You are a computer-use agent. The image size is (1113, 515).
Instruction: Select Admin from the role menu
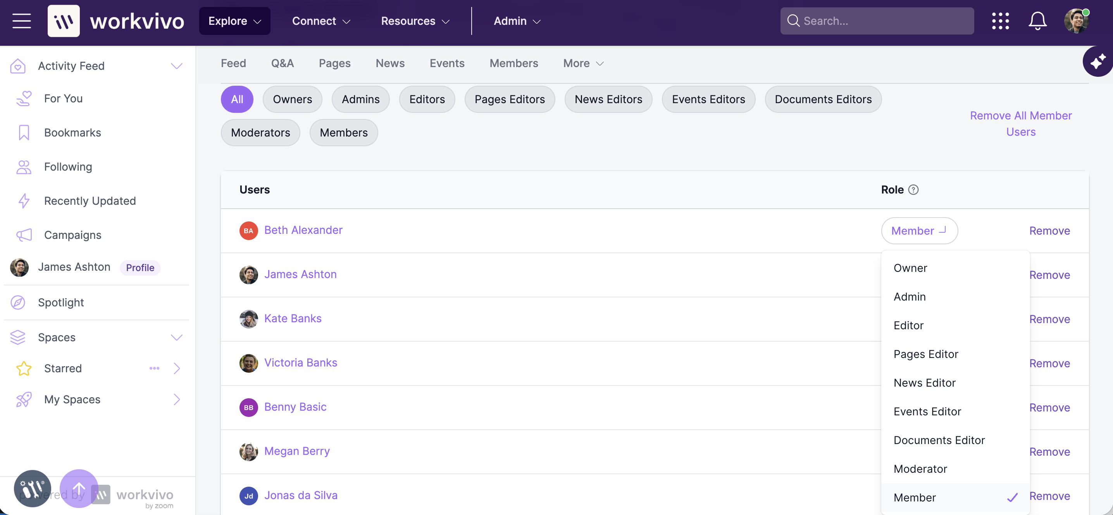click(955, 297)
